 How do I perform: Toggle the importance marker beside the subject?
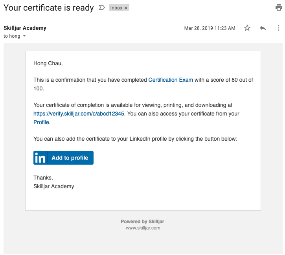tap(102, 8)
